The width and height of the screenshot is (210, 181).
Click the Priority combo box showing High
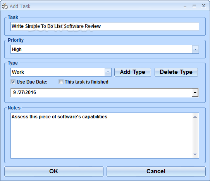(x=105, y=50)
